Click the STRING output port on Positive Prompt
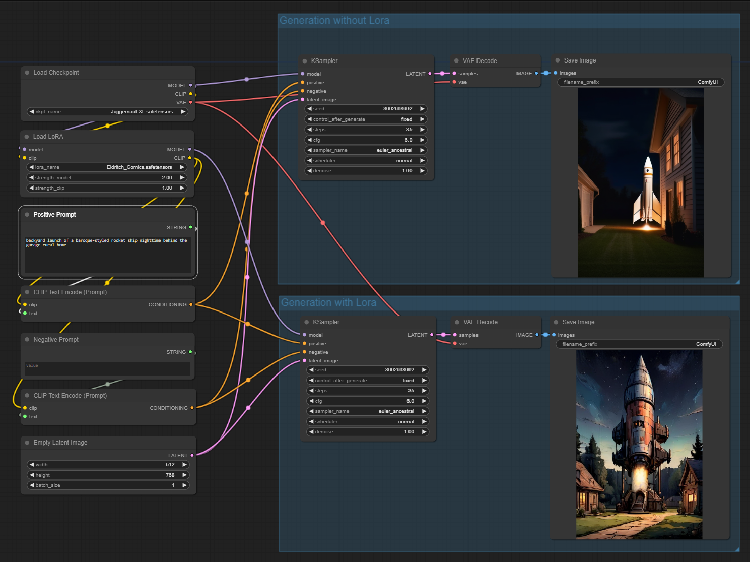 pyautogui.click(x=190, y=227)
